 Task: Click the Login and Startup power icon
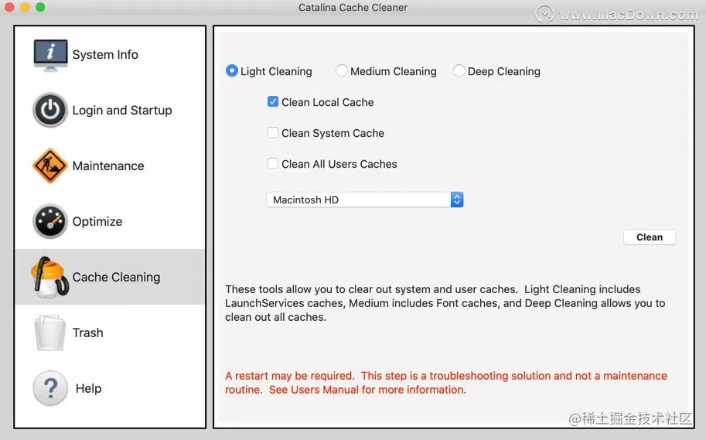pos(50,110)
